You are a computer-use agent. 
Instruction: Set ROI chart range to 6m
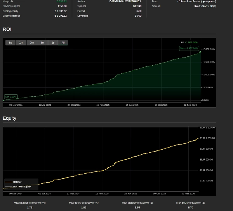point(42,43)
